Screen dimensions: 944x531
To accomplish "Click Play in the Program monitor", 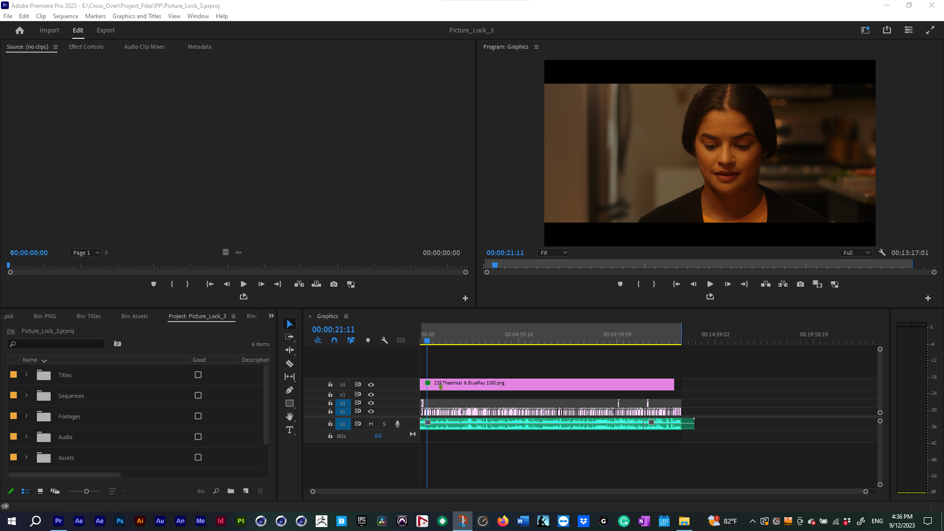I will pos(710,284).
